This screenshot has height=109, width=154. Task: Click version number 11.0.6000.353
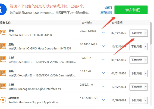tap(89, 98)
